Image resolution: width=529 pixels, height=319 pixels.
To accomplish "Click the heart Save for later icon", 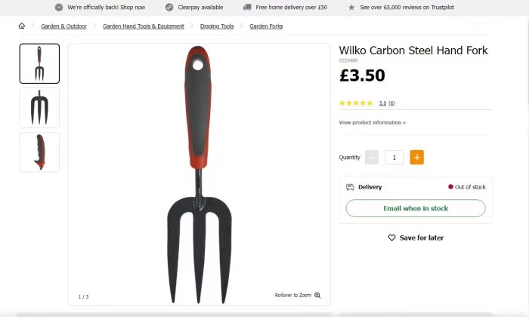I will click(x=391, y=238).
